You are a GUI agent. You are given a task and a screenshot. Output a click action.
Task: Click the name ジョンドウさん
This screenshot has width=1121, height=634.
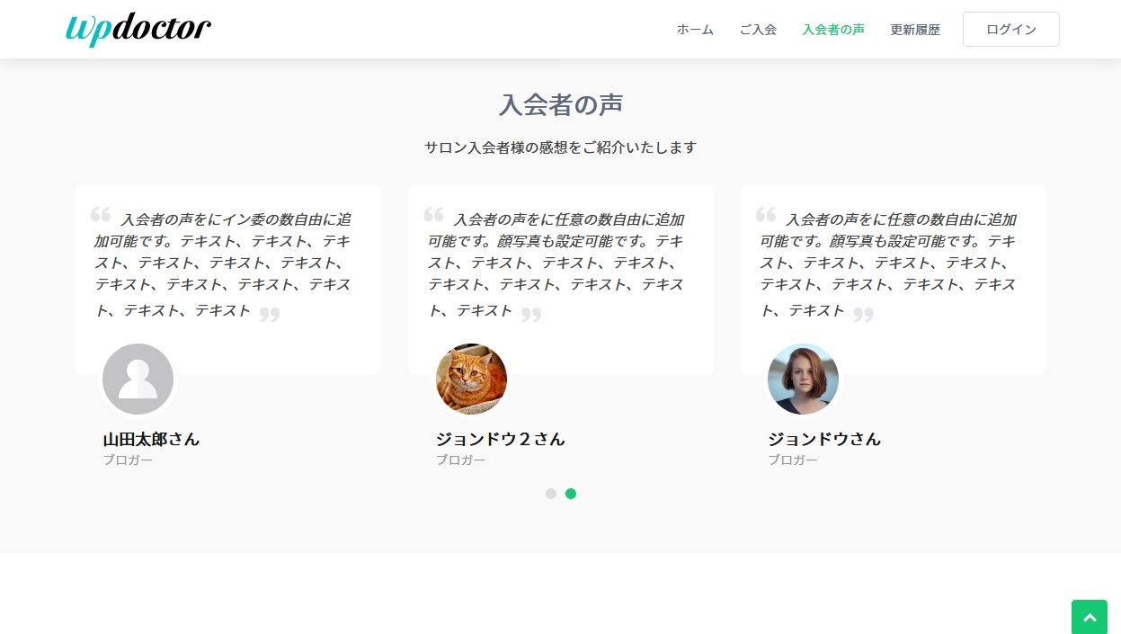[824, 440]
